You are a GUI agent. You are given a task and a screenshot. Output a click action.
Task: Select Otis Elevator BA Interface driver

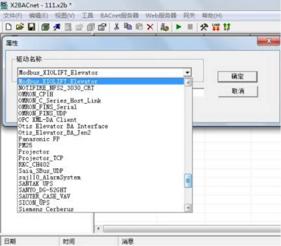coord(101,126)
